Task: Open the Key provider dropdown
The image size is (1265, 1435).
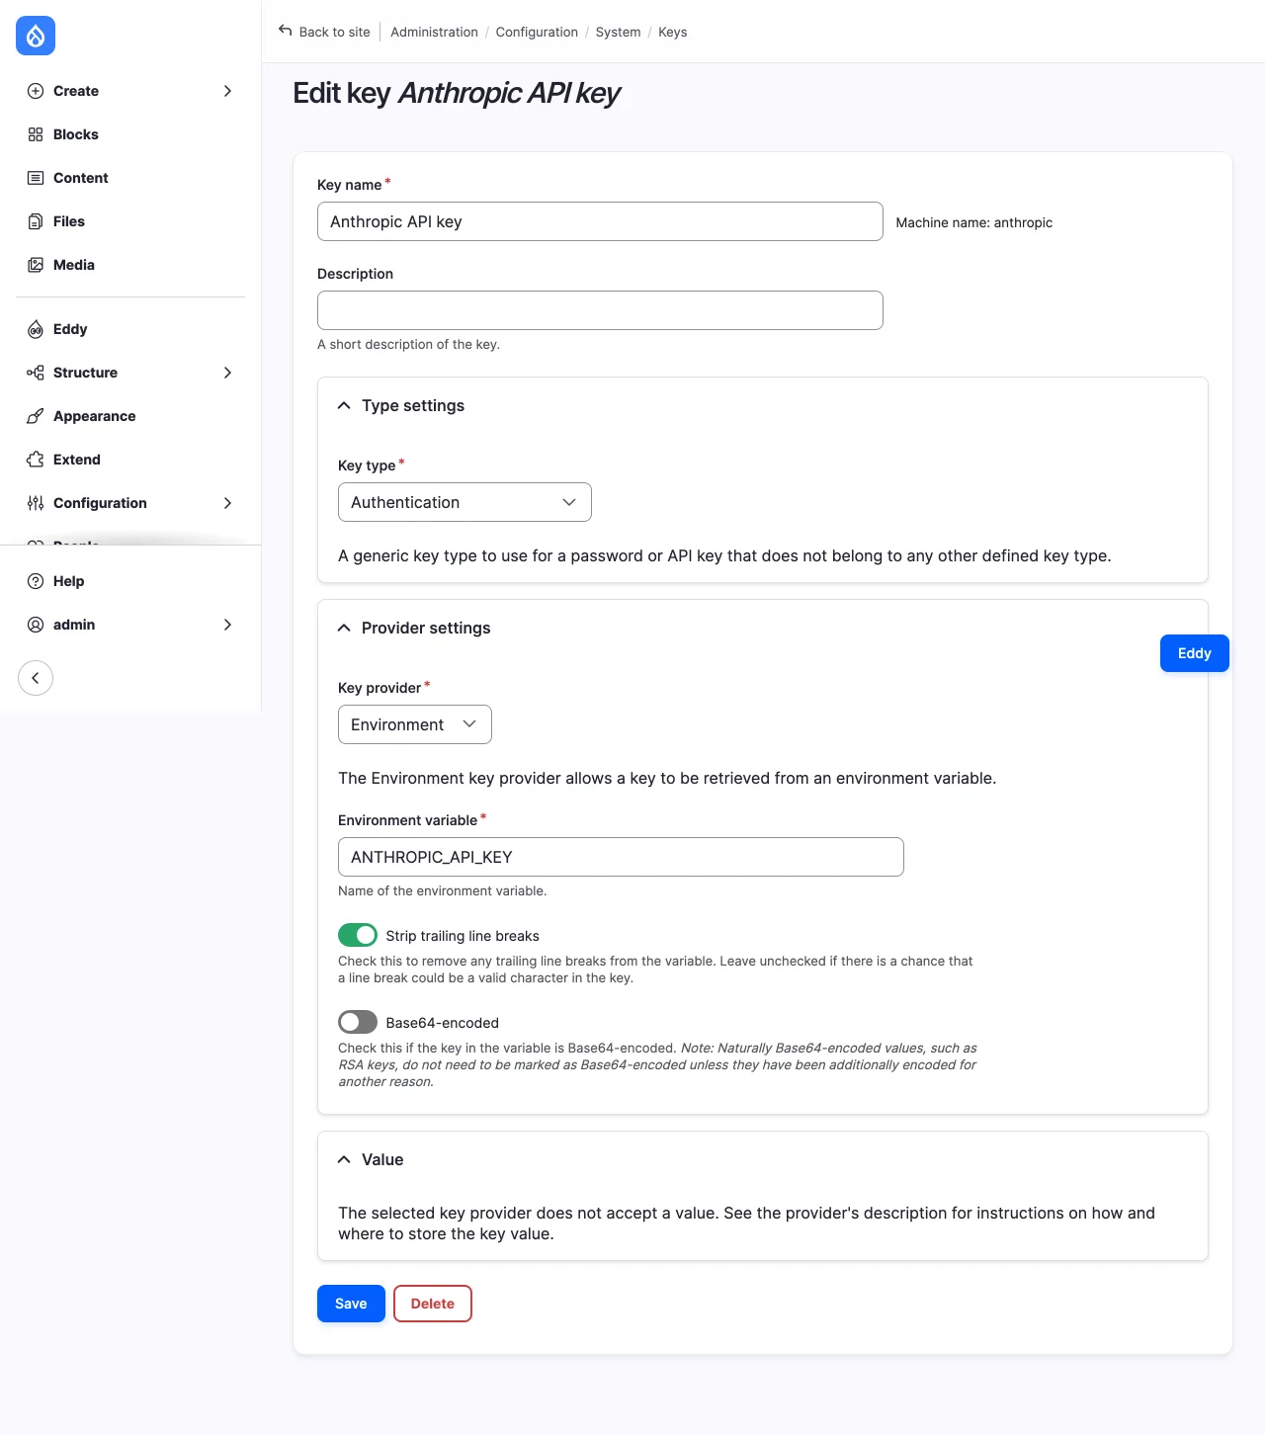Action: pos(415,724)
